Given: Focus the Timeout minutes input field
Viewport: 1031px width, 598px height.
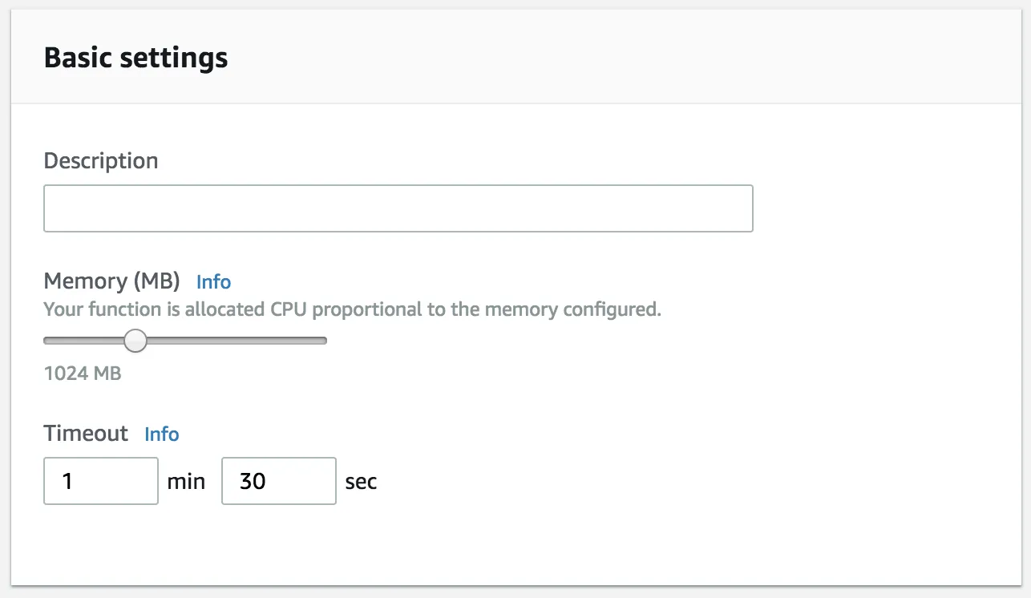Looking at the screenshot, I should click(x=101, y=481).
